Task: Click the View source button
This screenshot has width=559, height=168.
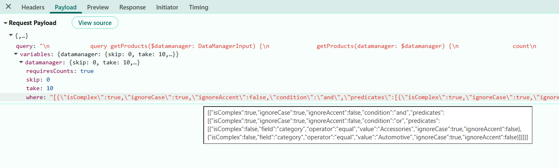Action: pos(95,23)
